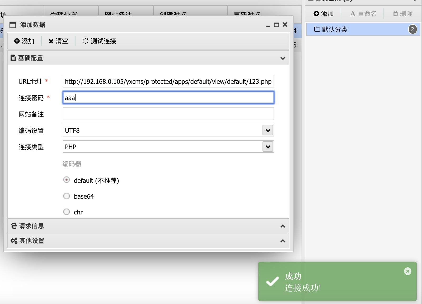Select the 默认分类 category item
Image resolution: width=422 pixels, height=304 pixels.
coord(363,29)
